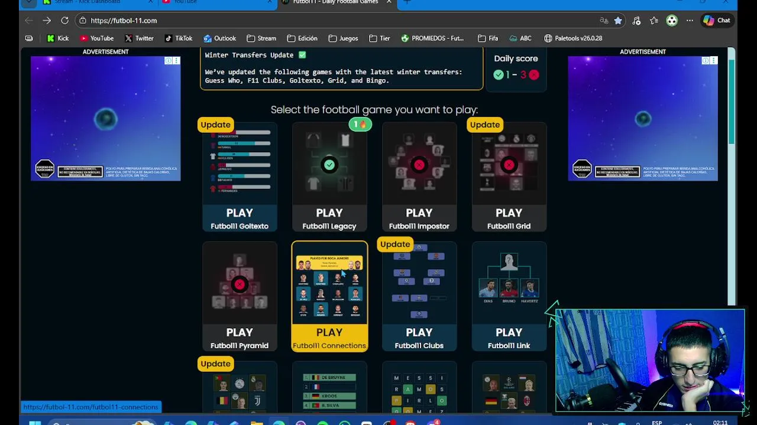Viewport: 757px width, 425px height.
Task: Open the ABC bookmark
Action: tap(520, 38)
